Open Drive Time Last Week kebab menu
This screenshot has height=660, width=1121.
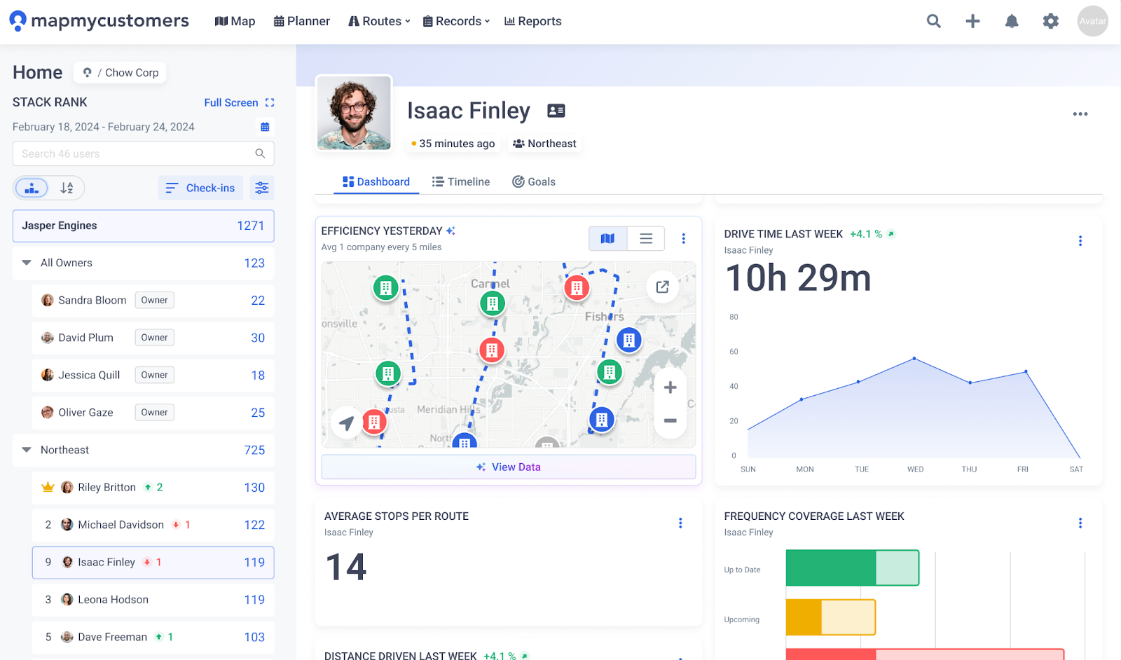tap(1080, 241)
